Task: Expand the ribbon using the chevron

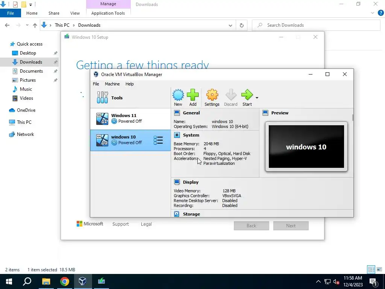Action: tap(373, 13)
